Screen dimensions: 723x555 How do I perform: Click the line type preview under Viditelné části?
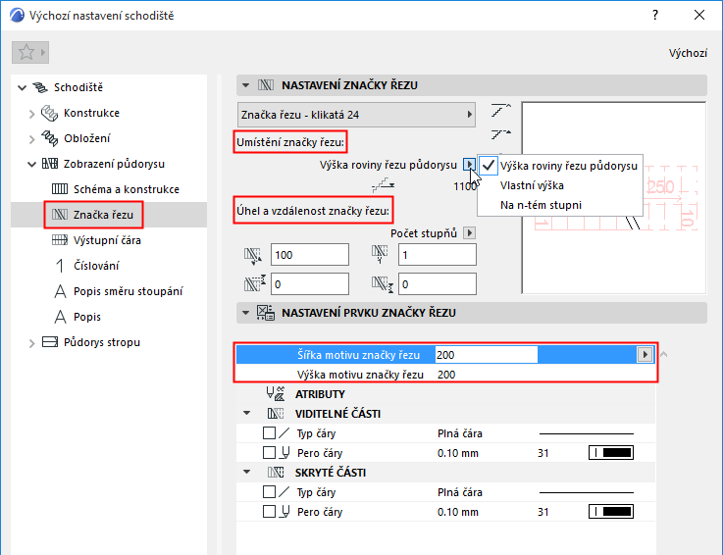tap(587, 433)
